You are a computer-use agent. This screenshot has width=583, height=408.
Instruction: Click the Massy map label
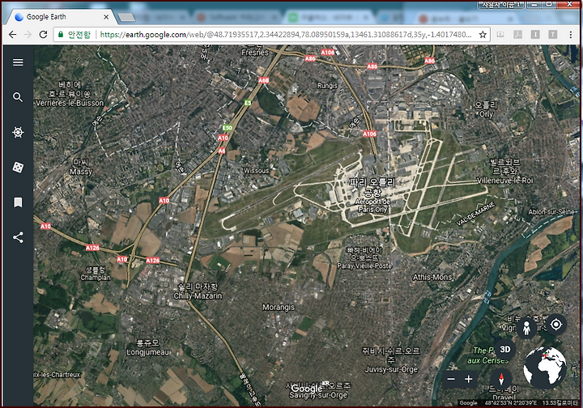pyautogui.click(x=81, y=172)
